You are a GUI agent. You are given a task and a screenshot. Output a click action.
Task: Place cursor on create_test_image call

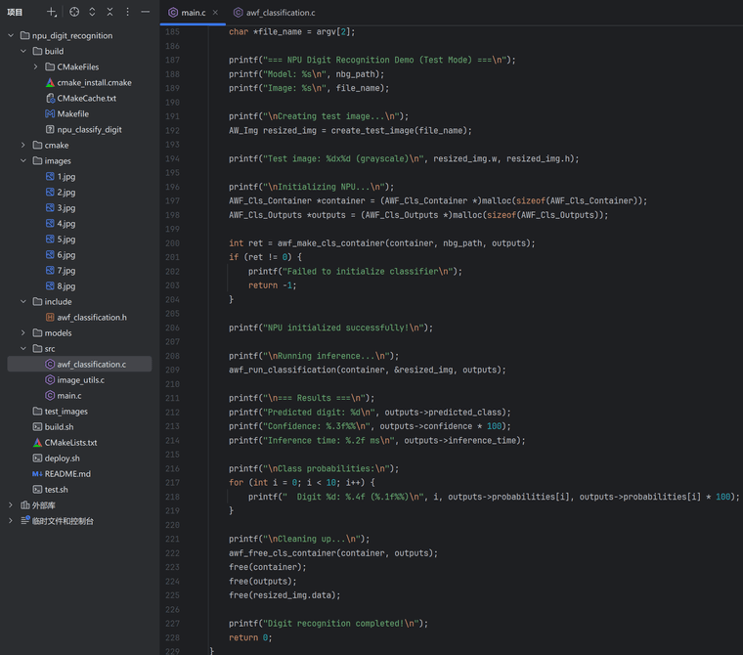click(371, 130)
